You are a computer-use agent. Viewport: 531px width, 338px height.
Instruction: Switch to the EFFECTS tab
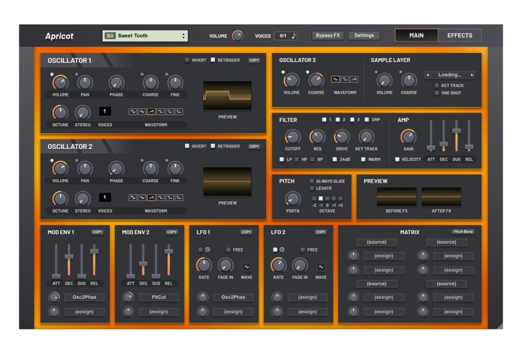[x=459, y=35]
